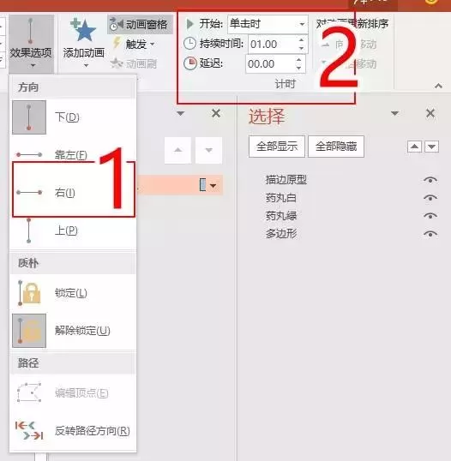Close the 选择 selection pane
Viewport: 451px width, 461px height.
[430, 113]
